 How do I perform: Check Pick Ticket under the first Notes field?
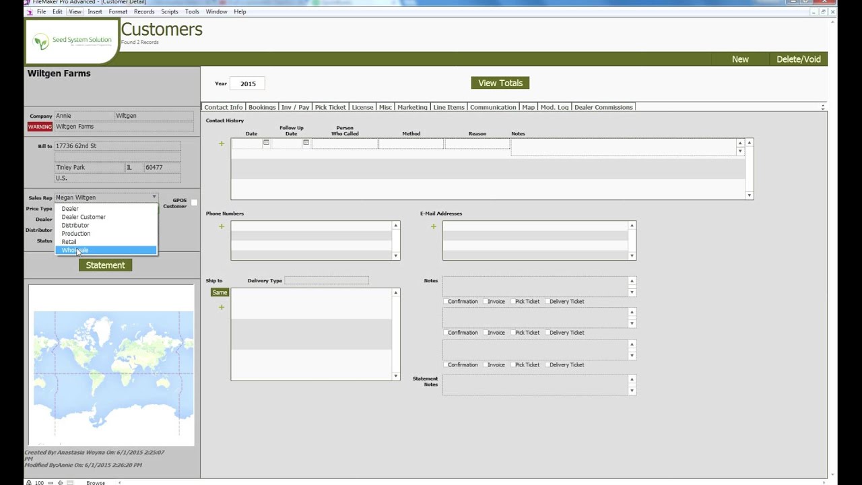click(x=512, y=301)
